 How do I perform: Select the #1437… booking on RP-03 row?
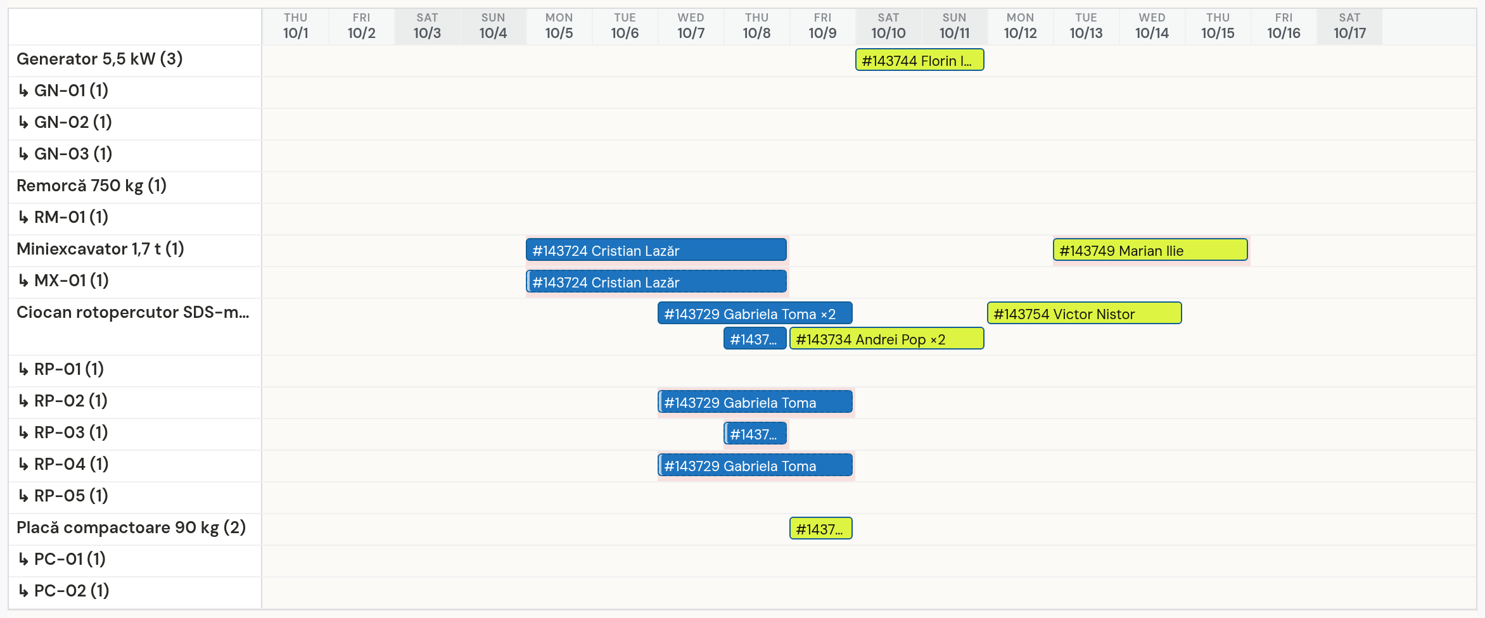(755, 434)
